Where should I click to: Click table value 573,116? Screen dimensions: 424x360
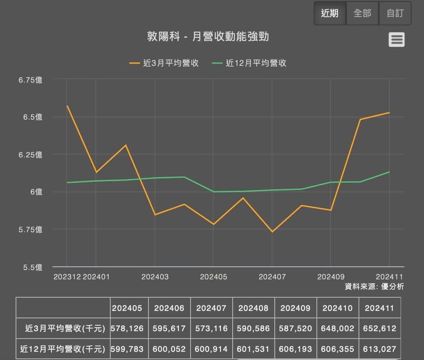tap(212, 328)
